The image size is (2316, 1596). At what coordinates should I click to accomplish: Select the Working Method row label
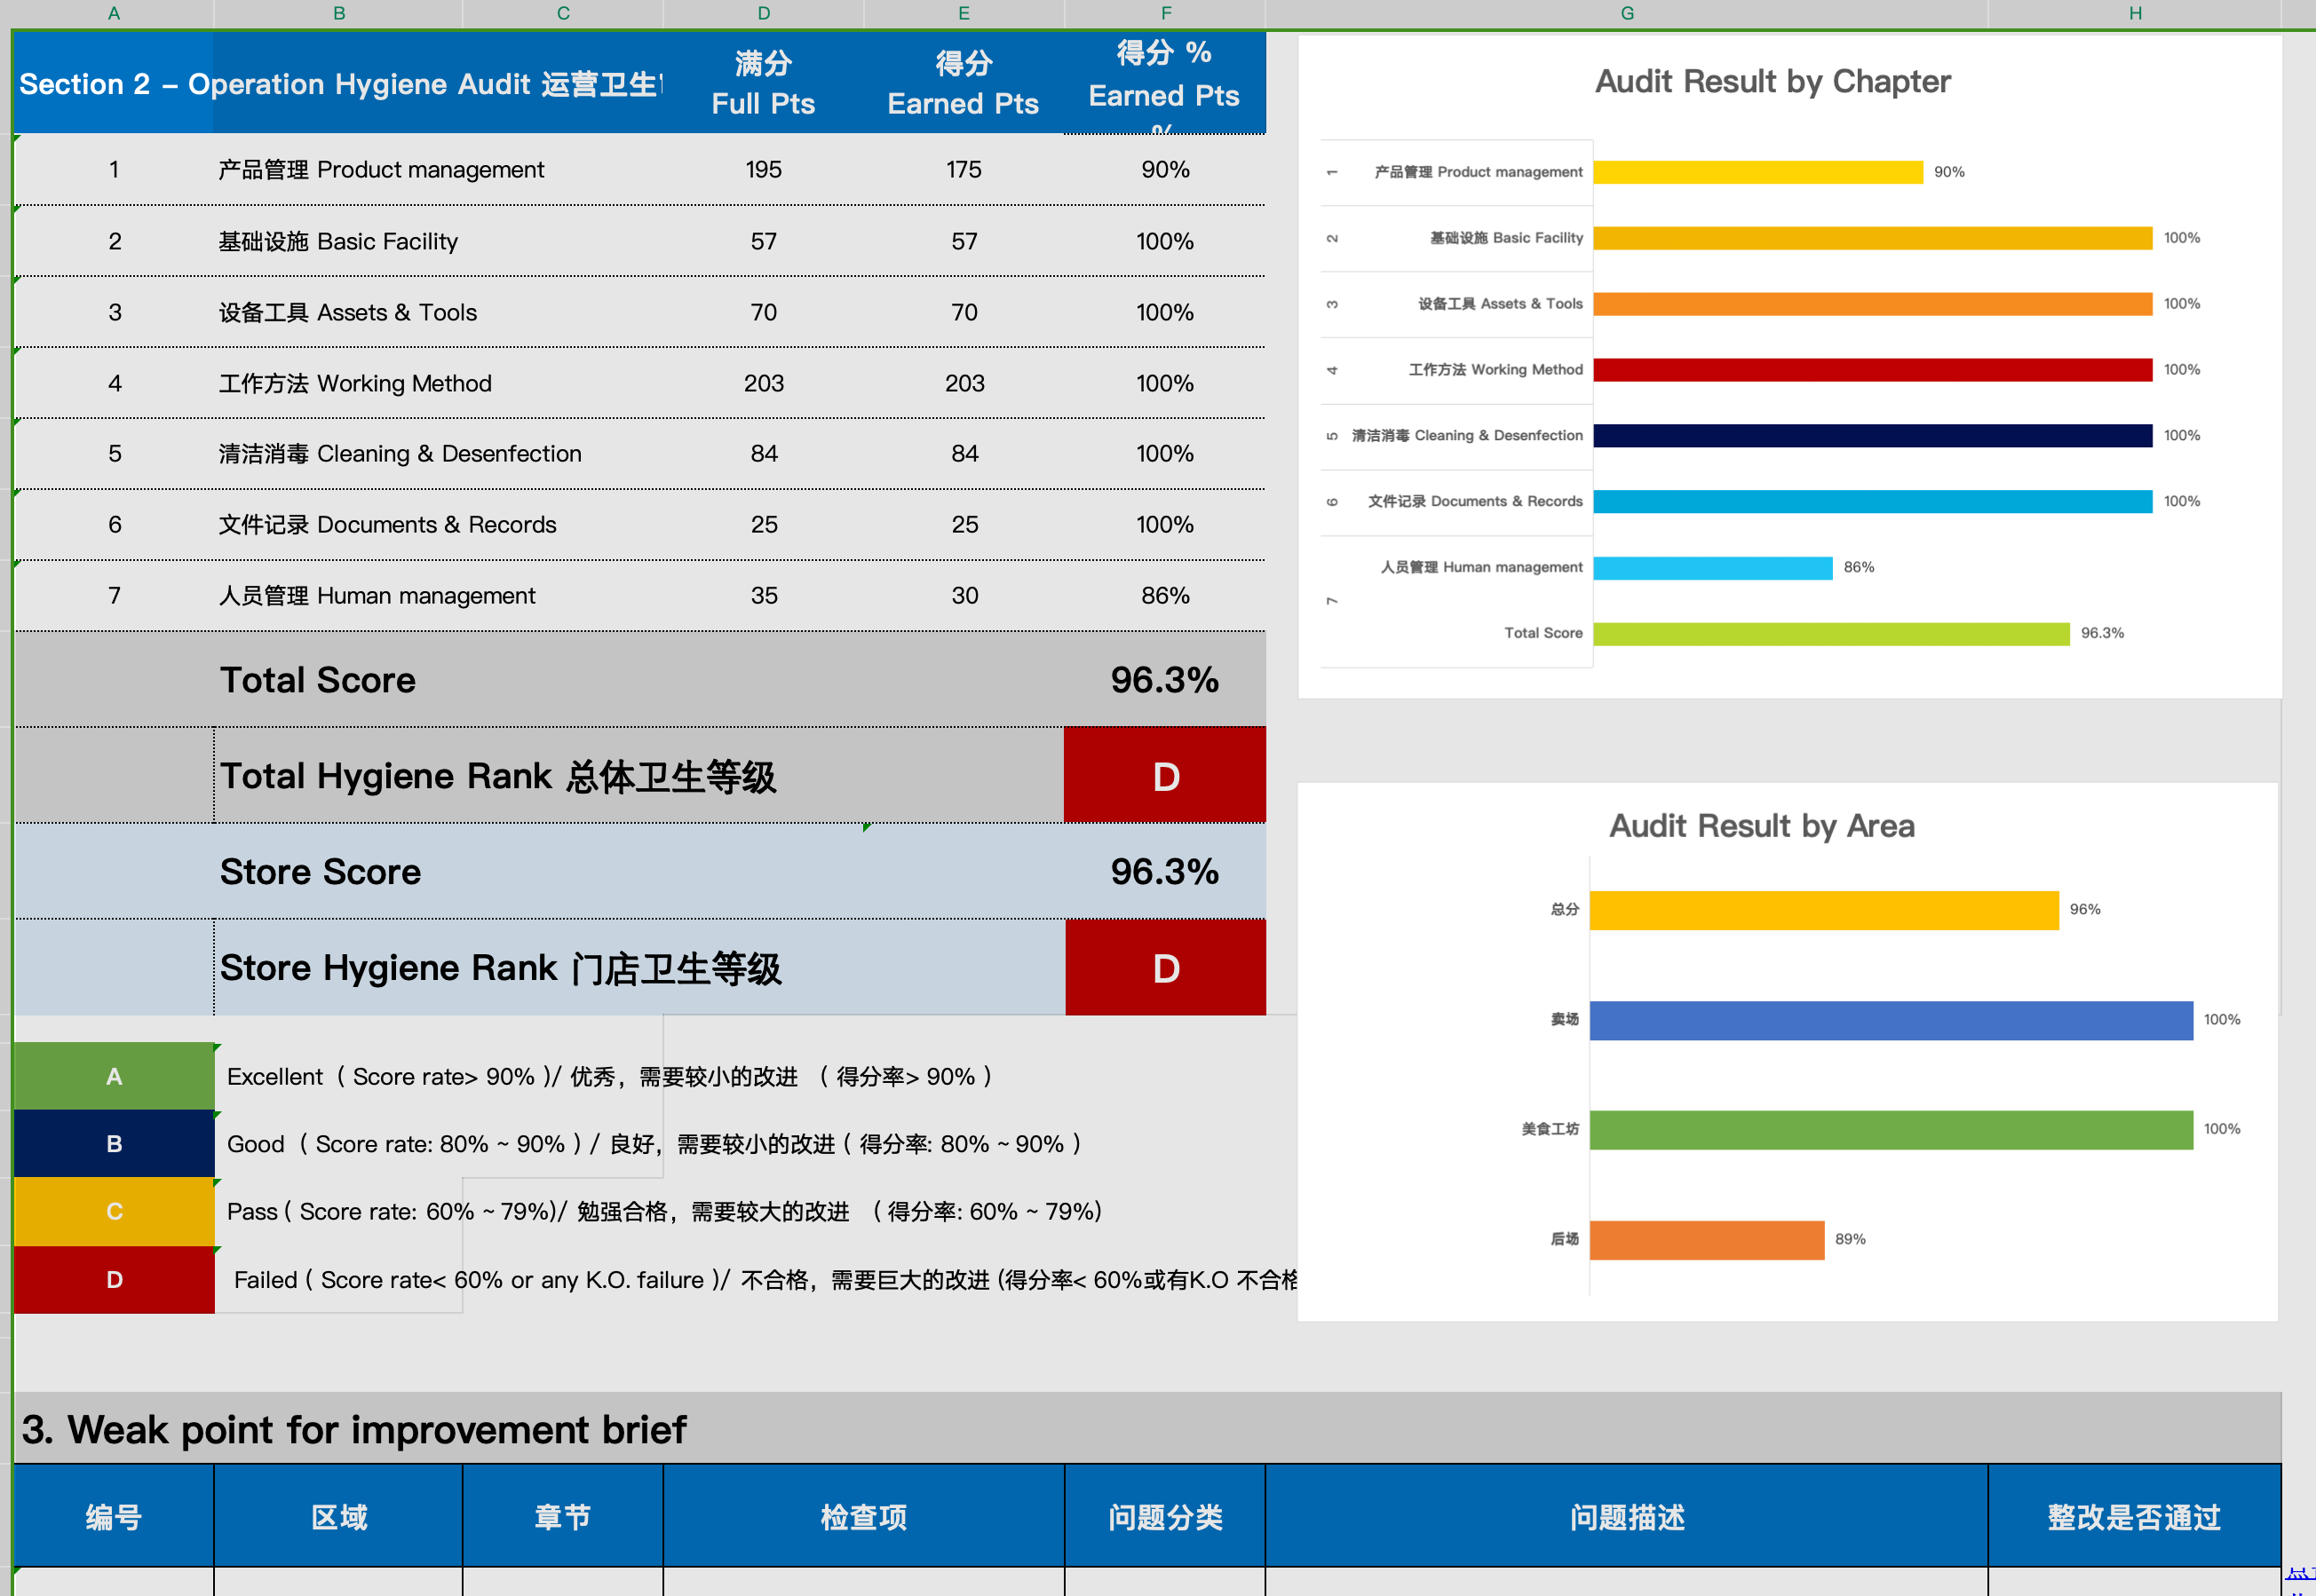[x=355, y=383]
